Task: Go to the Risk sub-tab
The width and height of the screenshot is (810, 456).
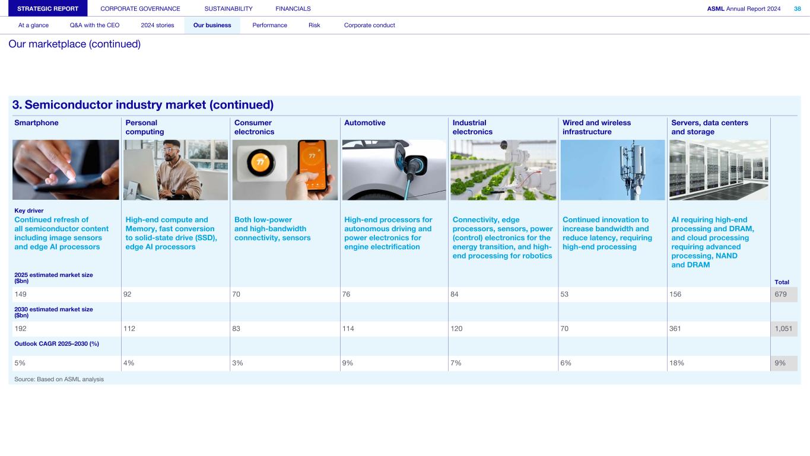Action: pyautogui.click(x=314, y=25)
